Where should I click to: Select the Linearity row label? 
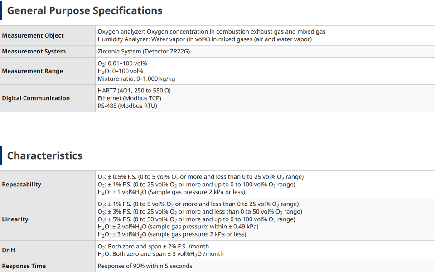click(15, 219)
